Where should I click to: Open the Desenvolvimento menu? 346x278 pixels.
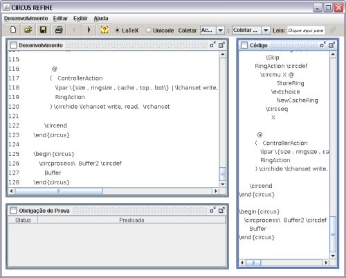point(26,18)
